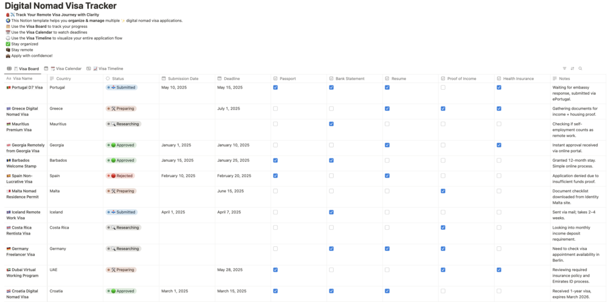
Task: Check Health Insurance for Spain Non-Lucrative Visa
Action: (x=499, y=176)
